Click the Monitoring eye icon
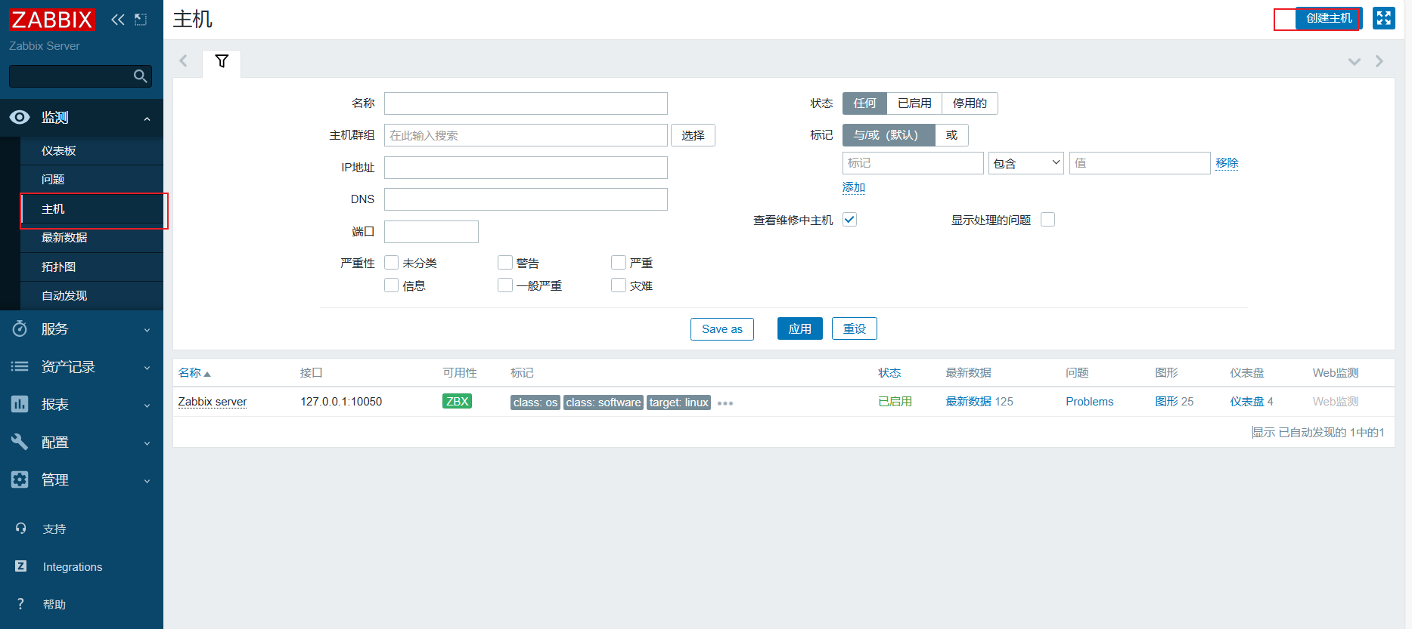Image resolution: width=1412 pixels, height=629 pixels. click(x=20, y=117)
